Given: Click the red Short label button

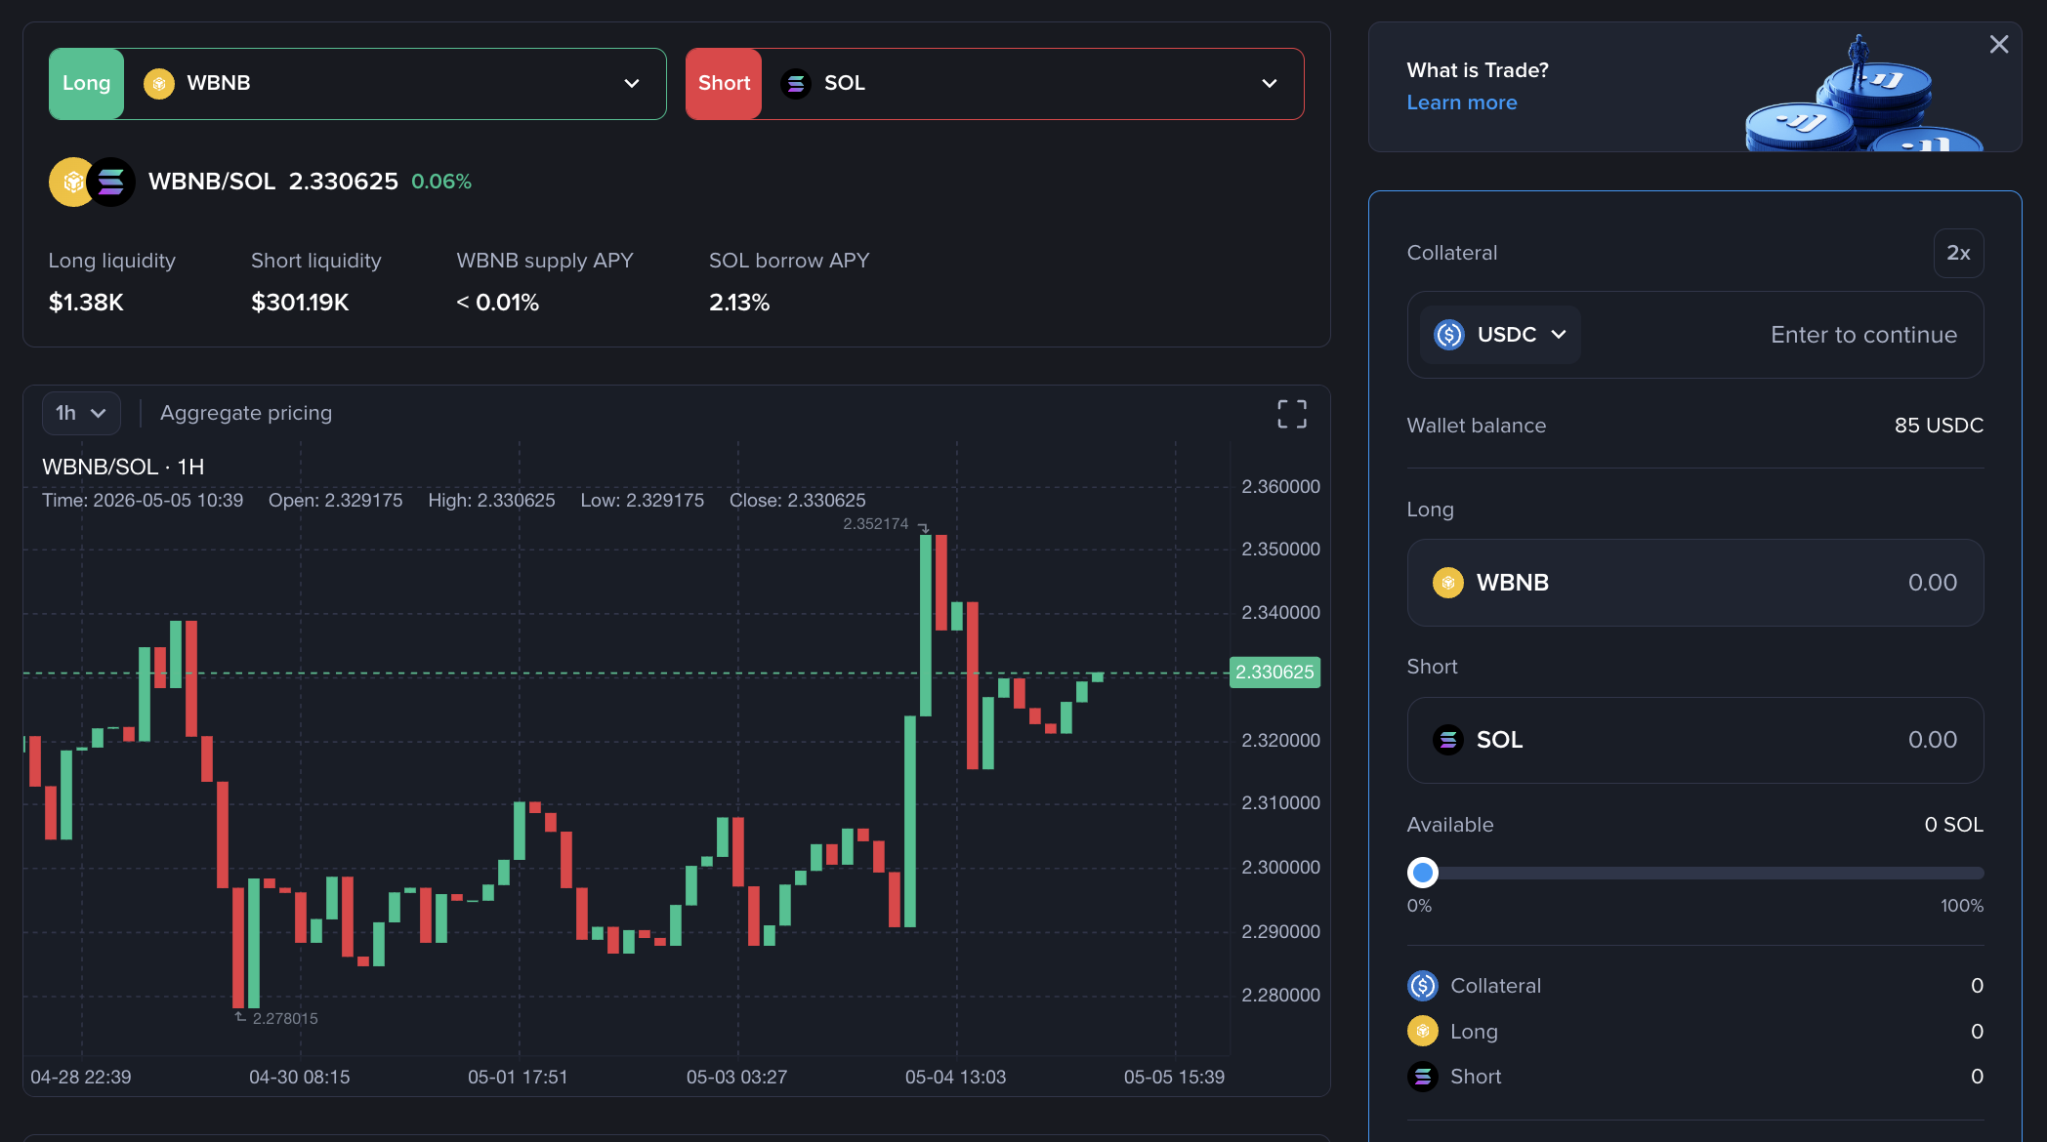Looking at the screenshot, I should (724, 84).
